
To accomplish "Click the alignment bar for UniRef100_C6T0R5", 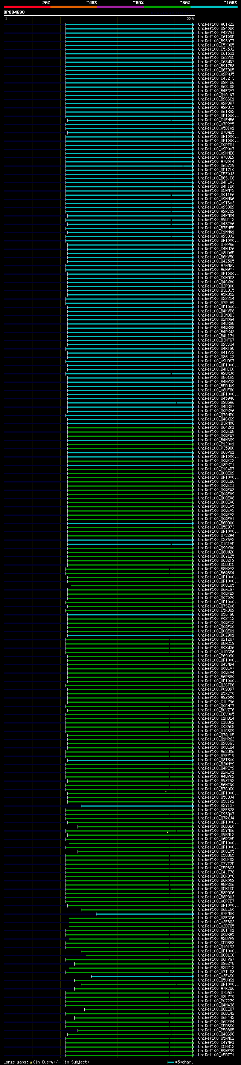I will pos(130,37).
